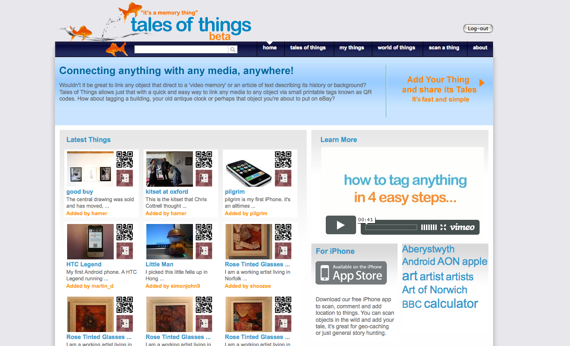Screen dimensions: 570x346
Task: Open the good buy thumbnail image
Action: [90, 169]
